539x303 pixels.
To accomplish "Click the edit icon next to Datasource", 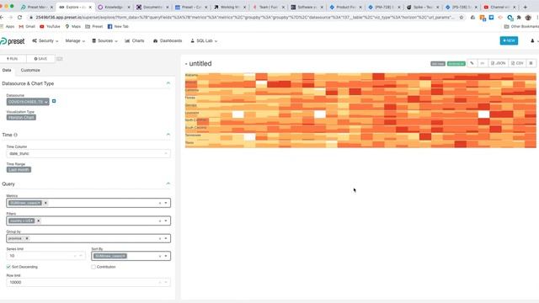I will coord(54,101).
